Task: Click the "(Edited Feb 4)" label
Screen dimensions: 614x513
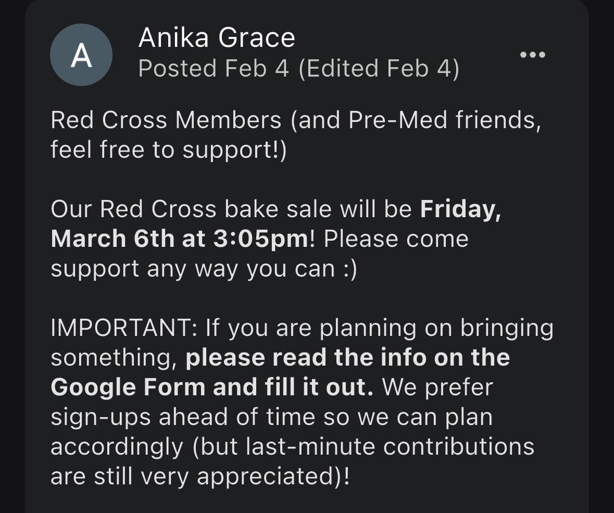Action: 379,68
